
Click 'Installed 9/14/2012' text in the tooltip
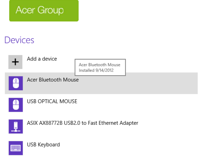96,70
